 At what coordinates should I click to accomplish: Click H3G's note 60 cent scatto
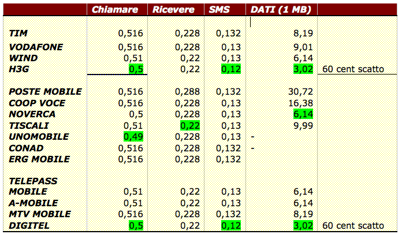[x=353, y=69]
